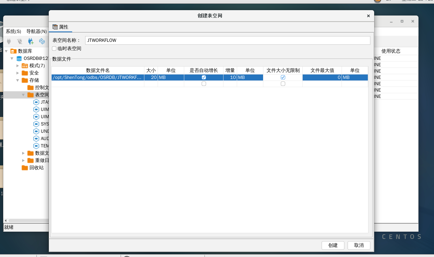Click the AUD tablespace hexagon icon
The width and height of the screenshot is (434, 257).
pos(36,138)
